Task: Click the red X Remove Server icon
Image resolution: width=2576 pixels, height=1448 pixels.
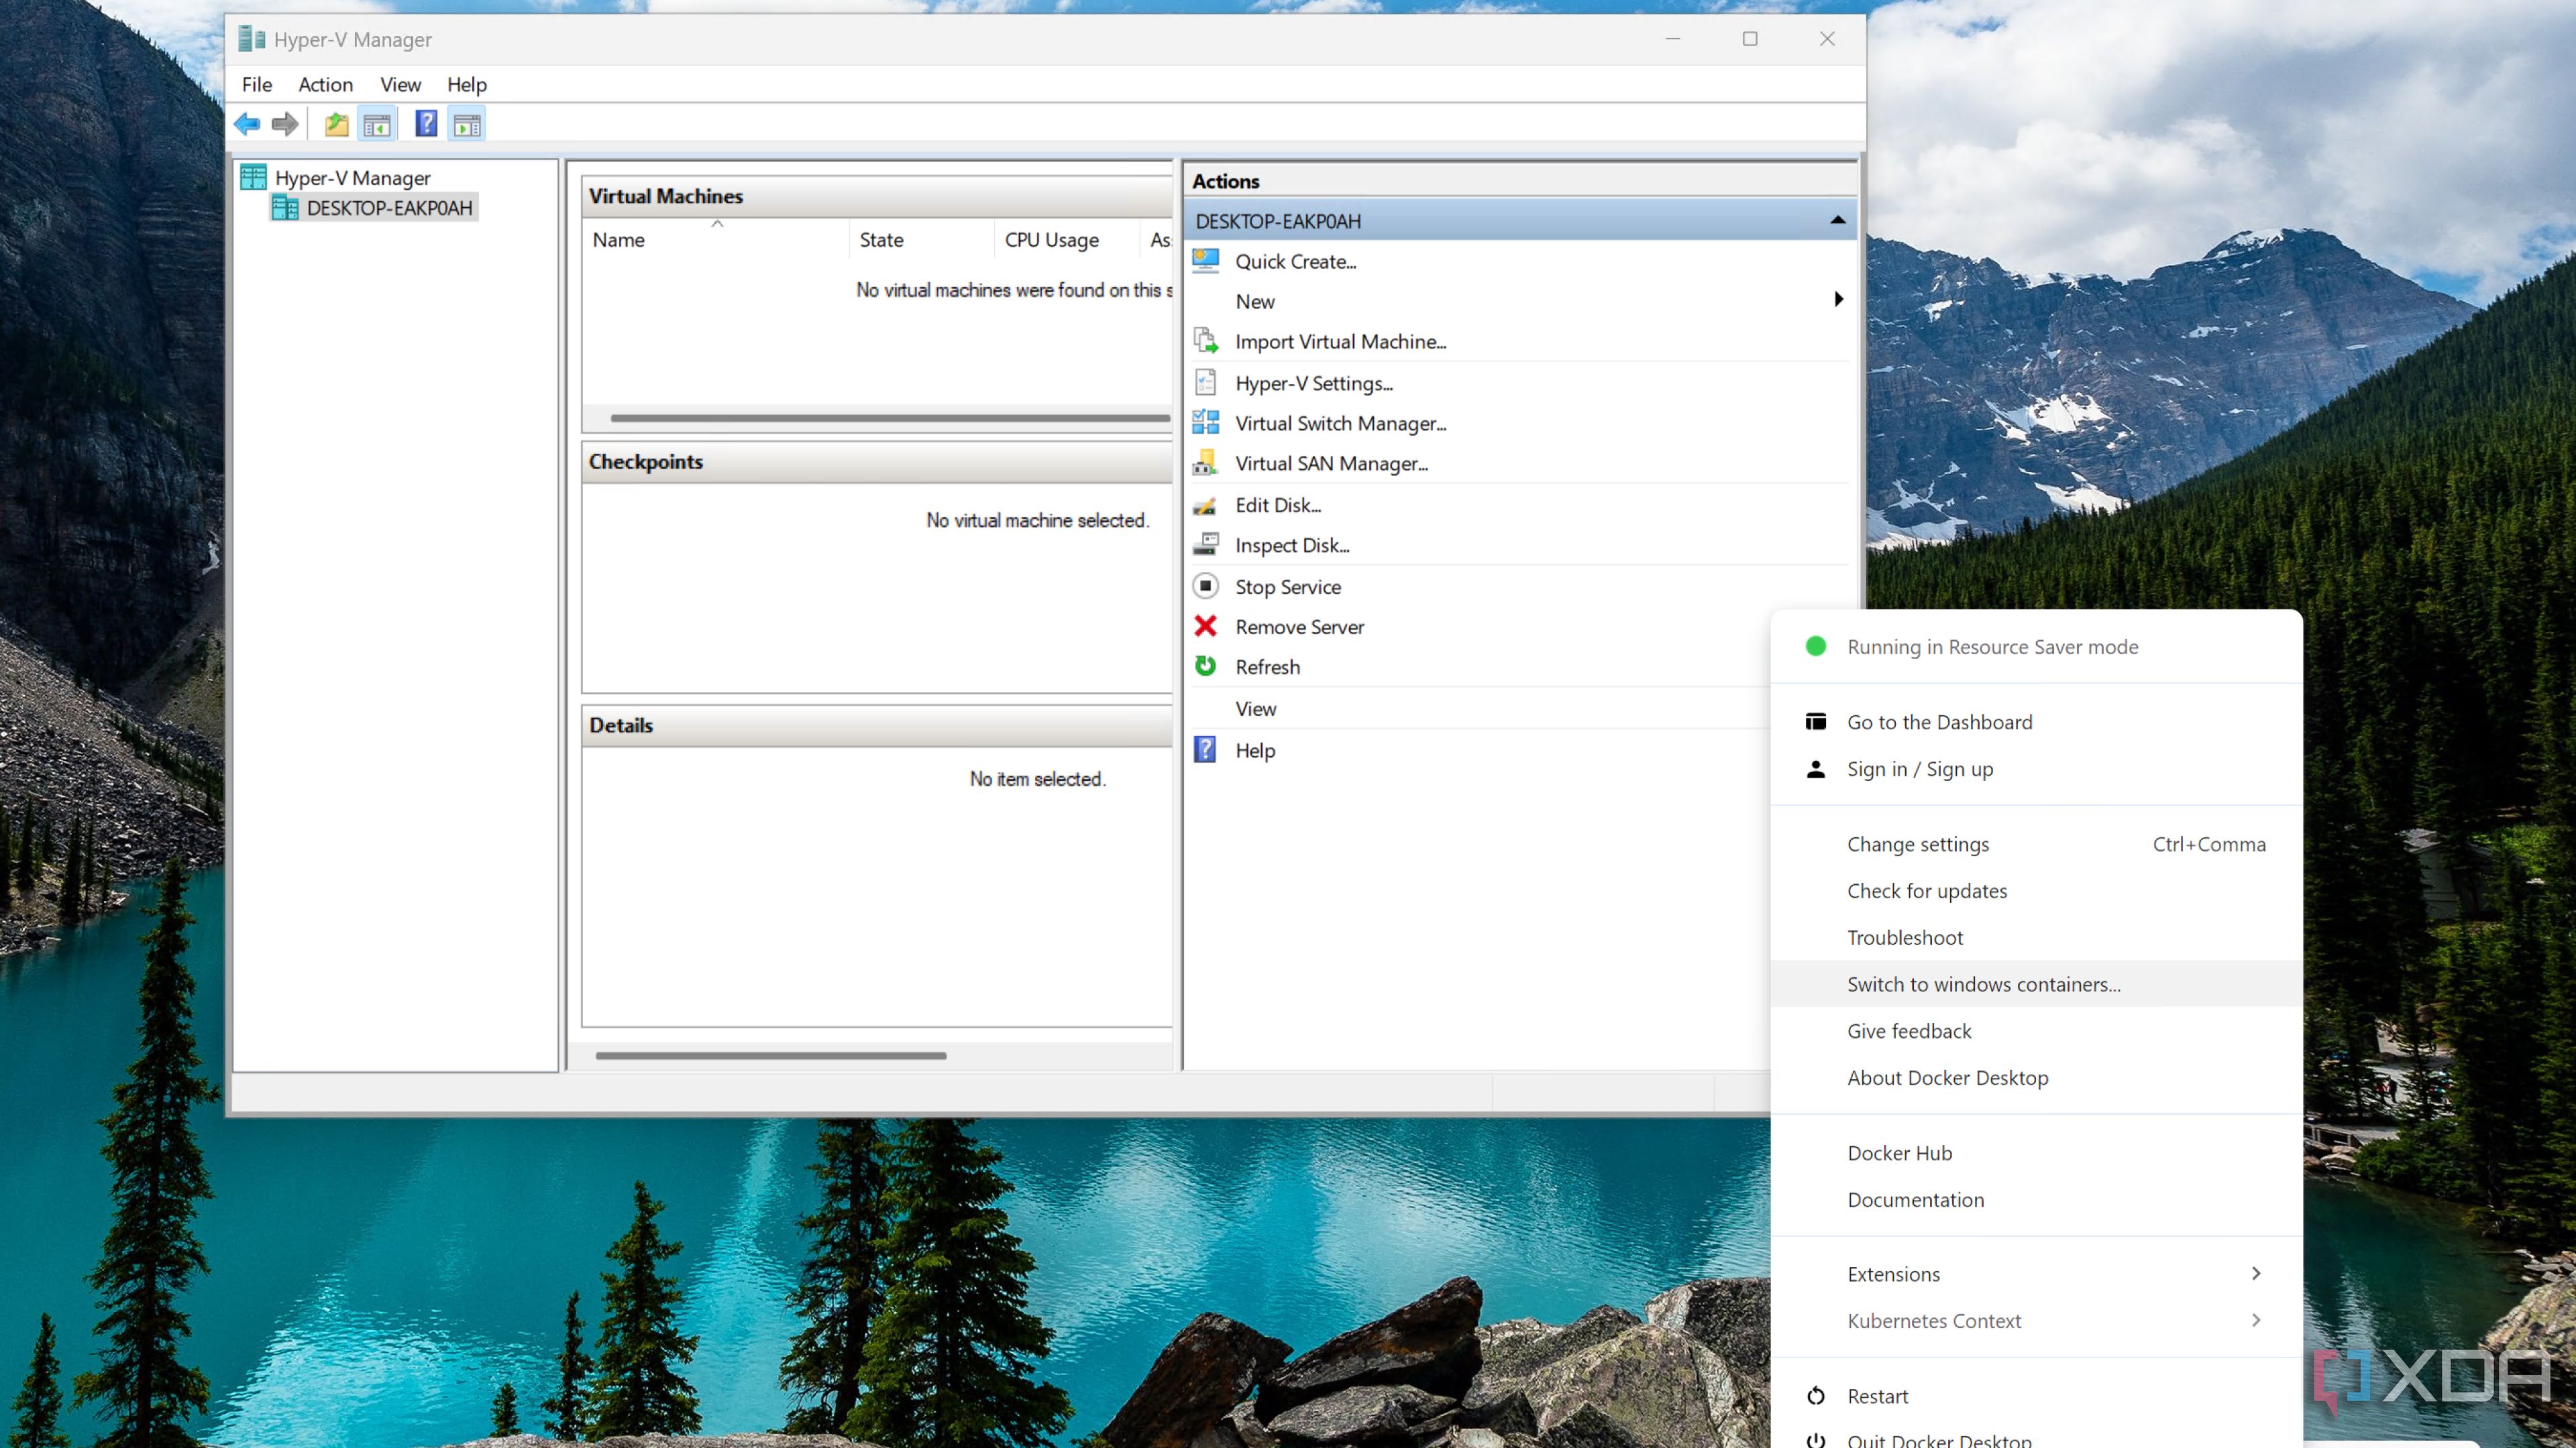Action: pyautogui.click(x=1206, y=627)
